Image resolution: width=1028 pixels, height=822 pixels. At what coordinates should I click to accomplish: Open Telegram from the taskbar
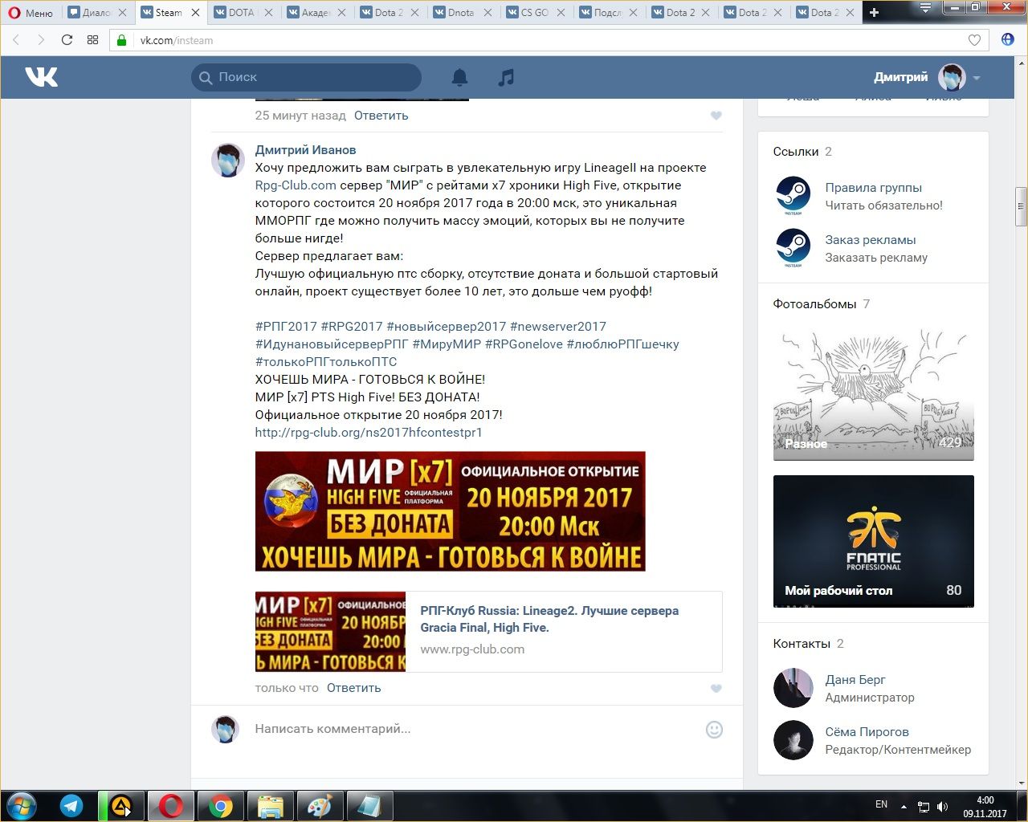point(71,806)
